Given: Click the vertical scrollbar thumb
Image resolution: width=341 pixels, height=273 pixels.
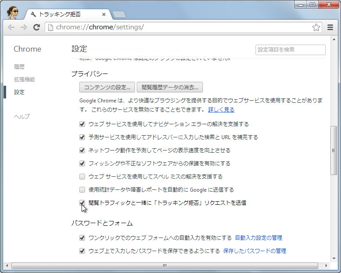Looking at the screenshot, I should (334, 150).
